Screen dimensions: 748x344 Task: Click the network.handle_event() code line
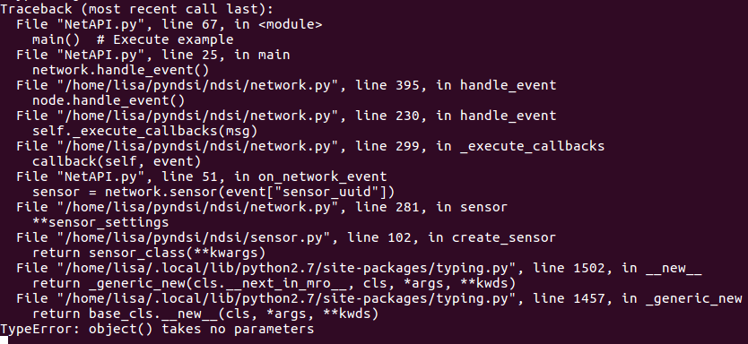pyautogui.click(x=121, y=70)
